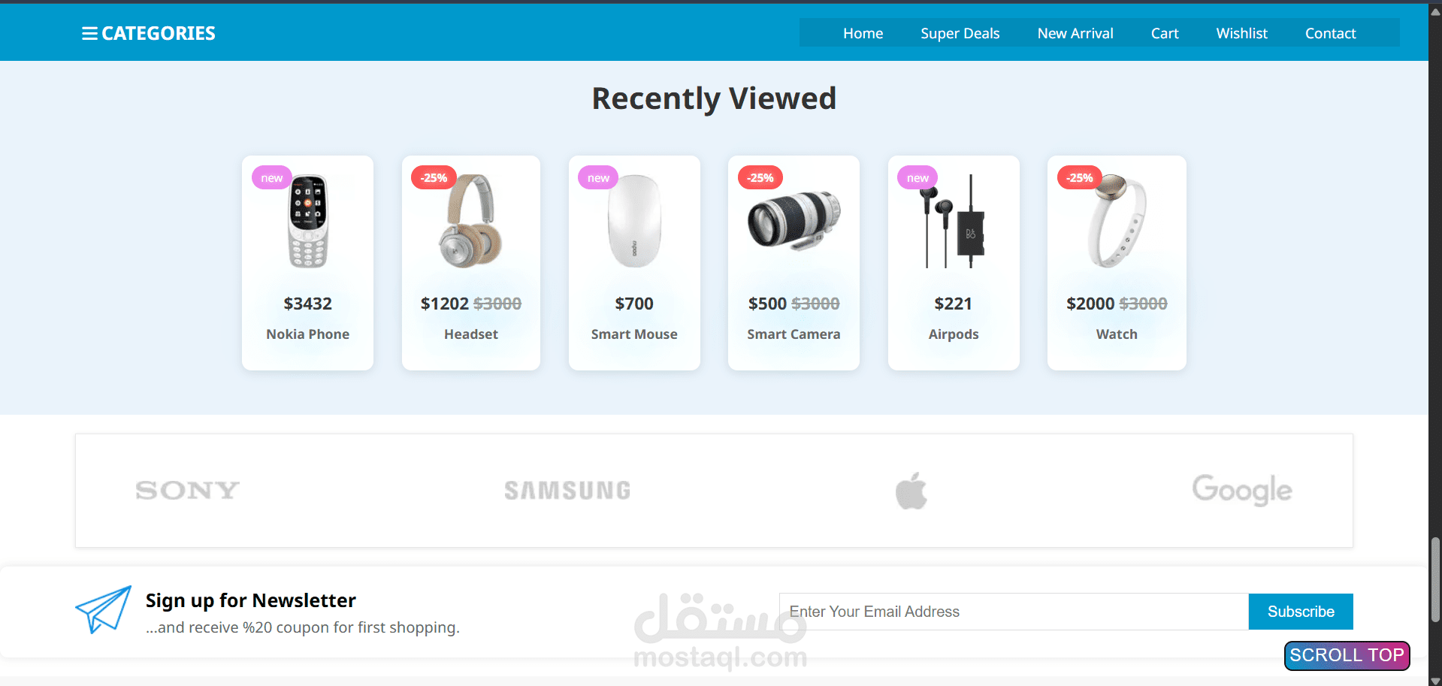Focus the Enter Your Email Address field
This screenshot has width=1442, height=686.
tap(1014, 612)
